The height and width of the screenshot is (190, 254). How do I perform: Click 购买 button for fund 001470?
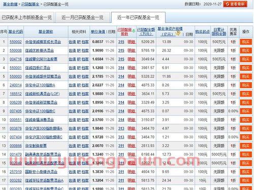tap(246, 154)
